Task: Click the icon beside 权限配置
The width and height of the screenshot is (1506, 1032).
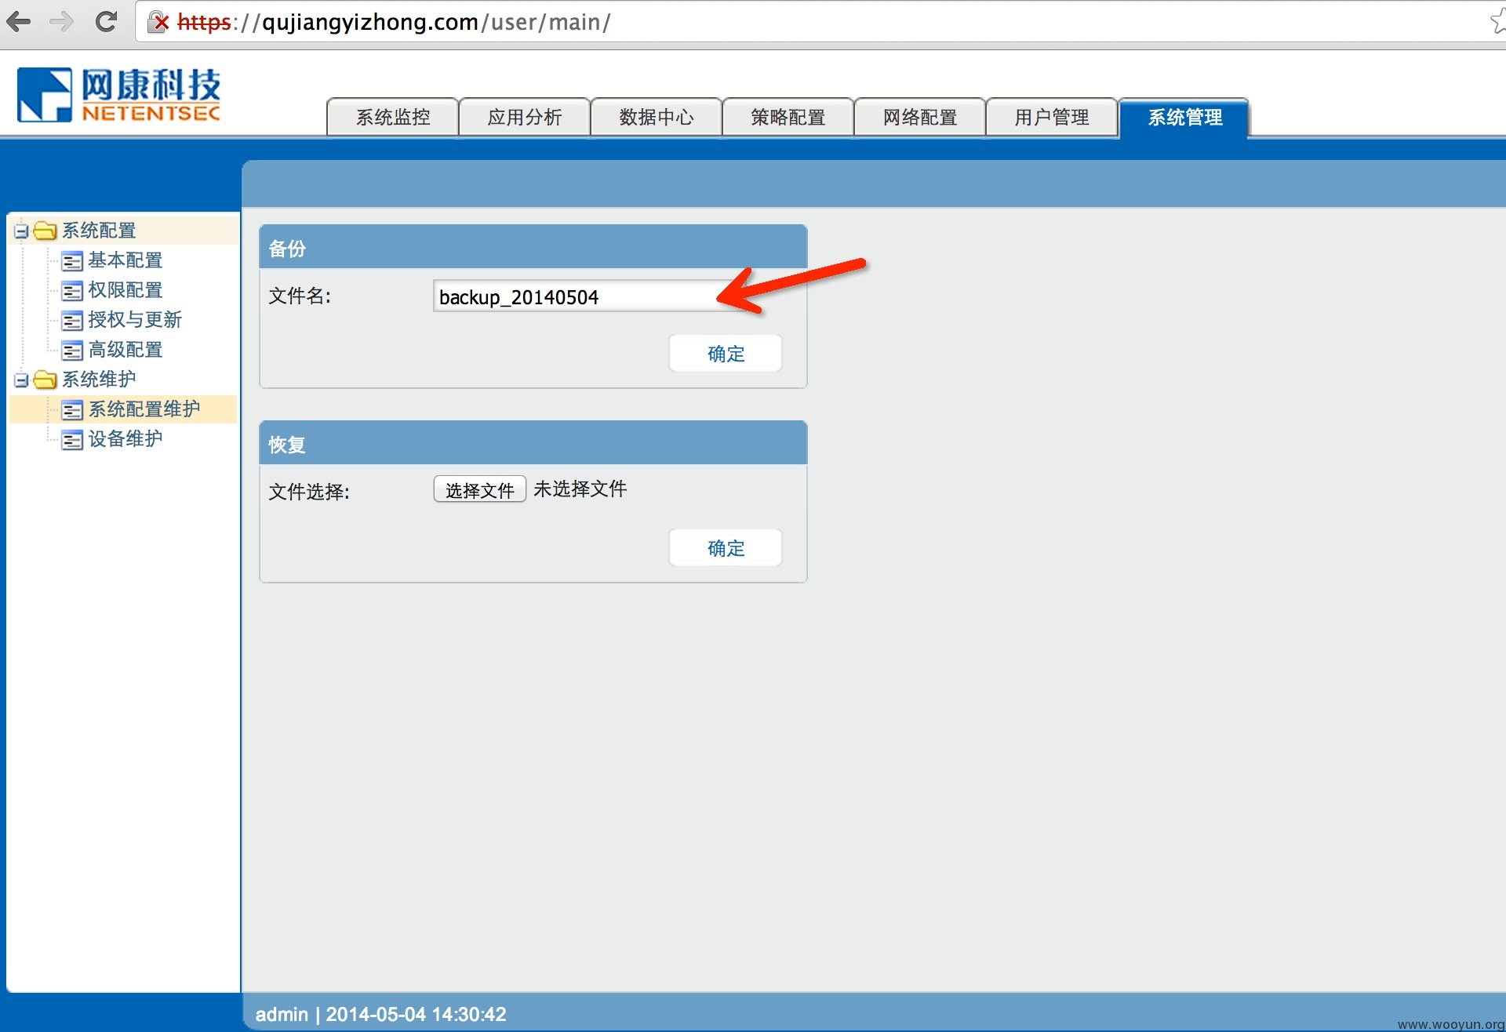Action: click(x=72, y=290)
